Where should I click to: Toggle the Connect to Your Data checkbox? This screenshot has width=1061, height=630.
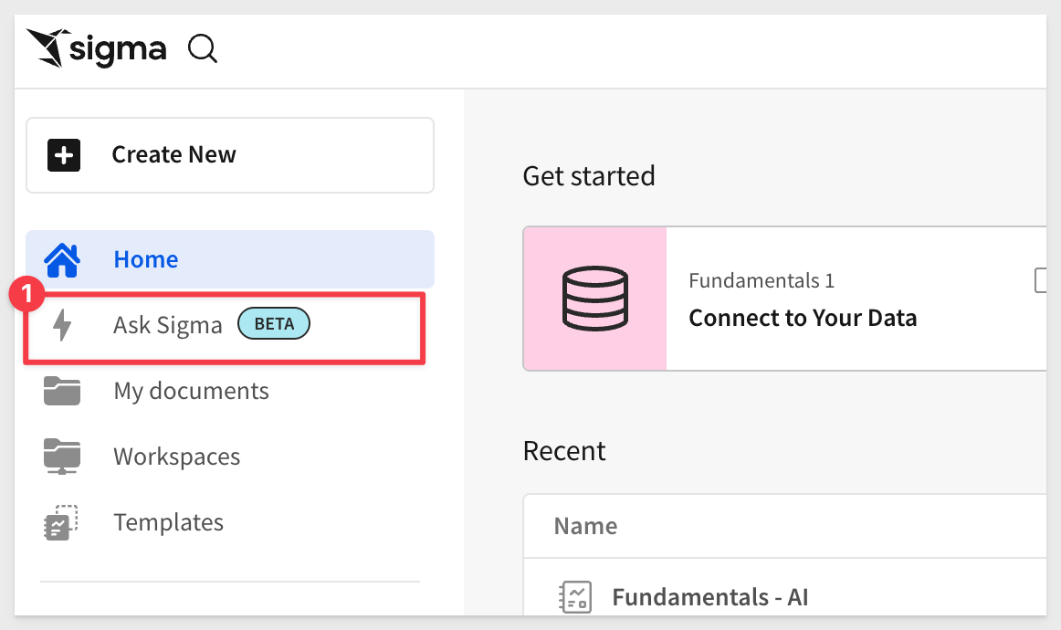[x=1041, y=281]
